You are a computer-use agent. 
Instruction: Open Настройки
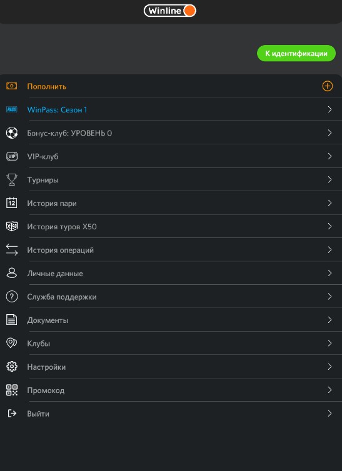(46, 367)
